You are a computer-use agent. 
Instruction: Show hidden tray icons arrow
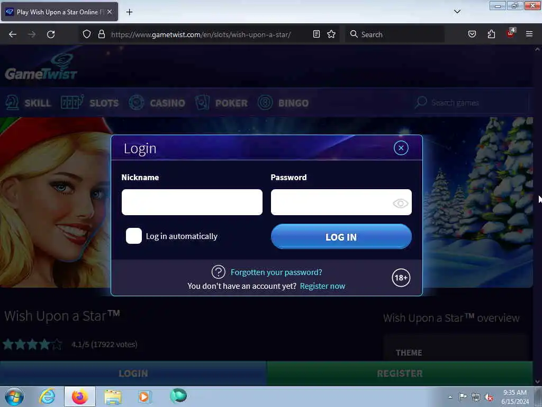click(x=450, y=397)
